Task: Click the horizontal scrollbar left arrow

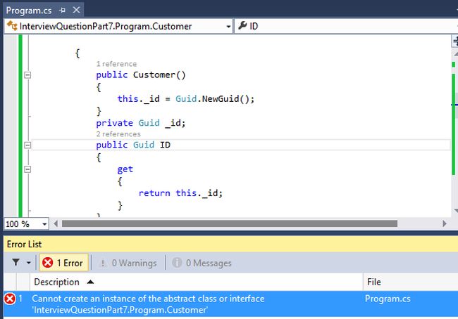Action: [56, 223]
